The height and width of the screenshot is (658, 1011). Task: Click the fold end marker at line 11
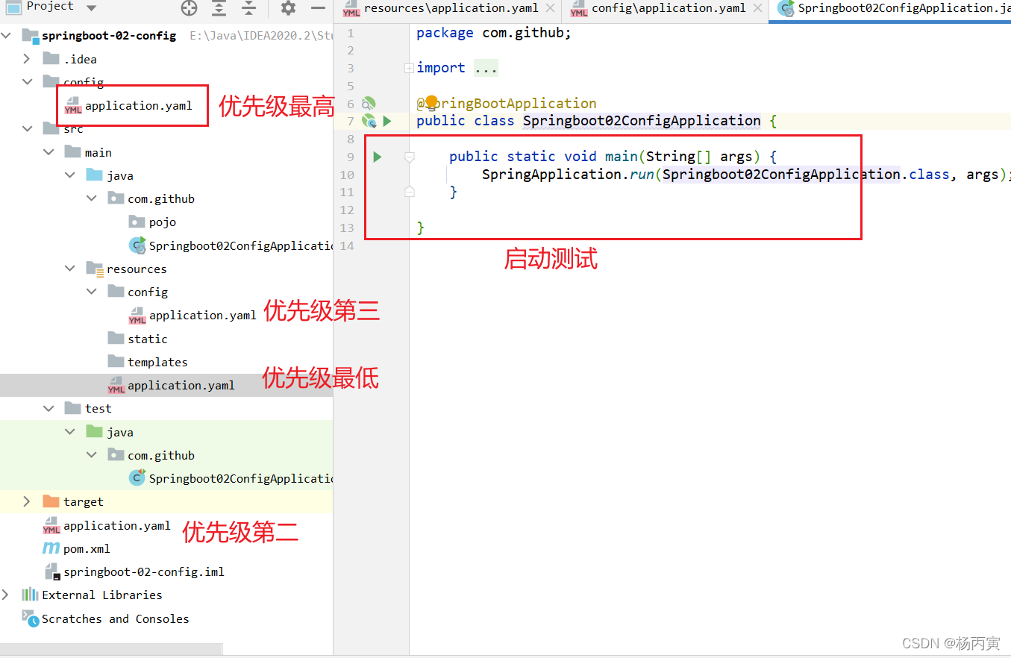coord(409,192)
